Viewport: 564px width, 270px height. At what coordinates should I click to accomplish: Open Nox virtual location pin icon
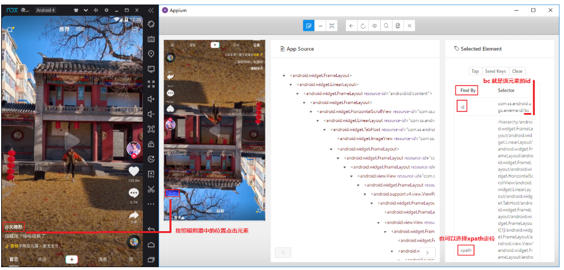tap(151, 54)
